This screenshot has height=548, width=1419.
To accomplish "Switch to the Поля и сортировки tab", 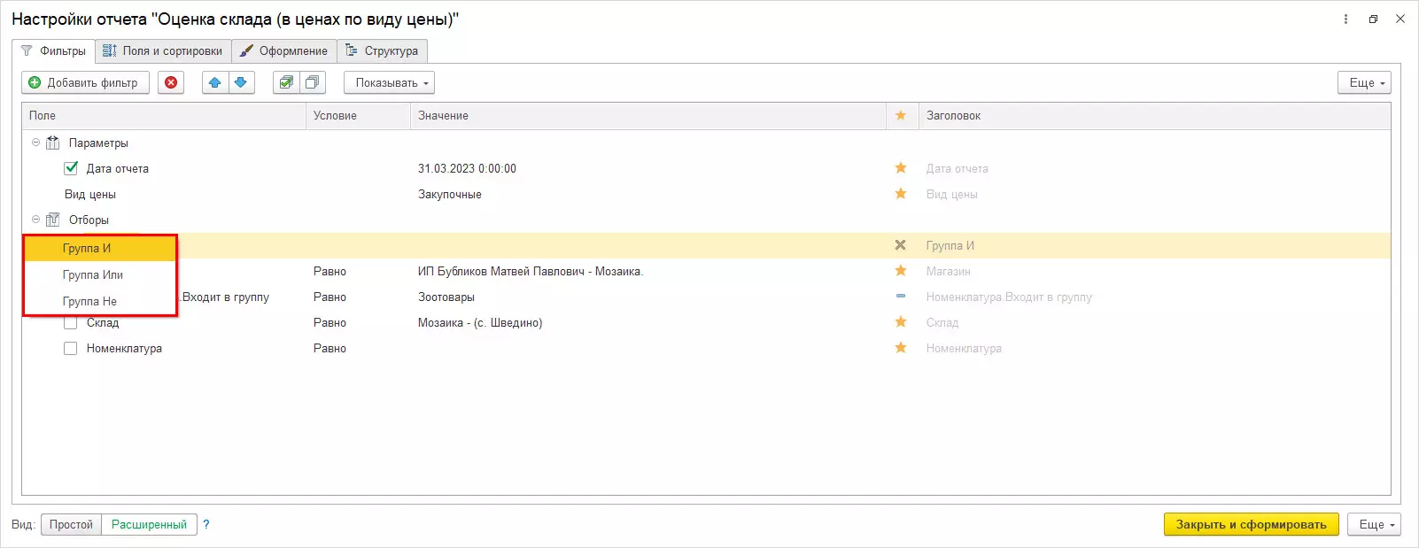I will 163,50.
